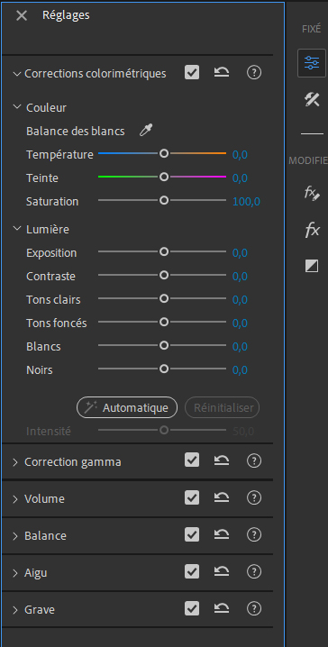
Task: Click the black-white square graphics icon
Action: pyautogui.click(x=312, y=266)
